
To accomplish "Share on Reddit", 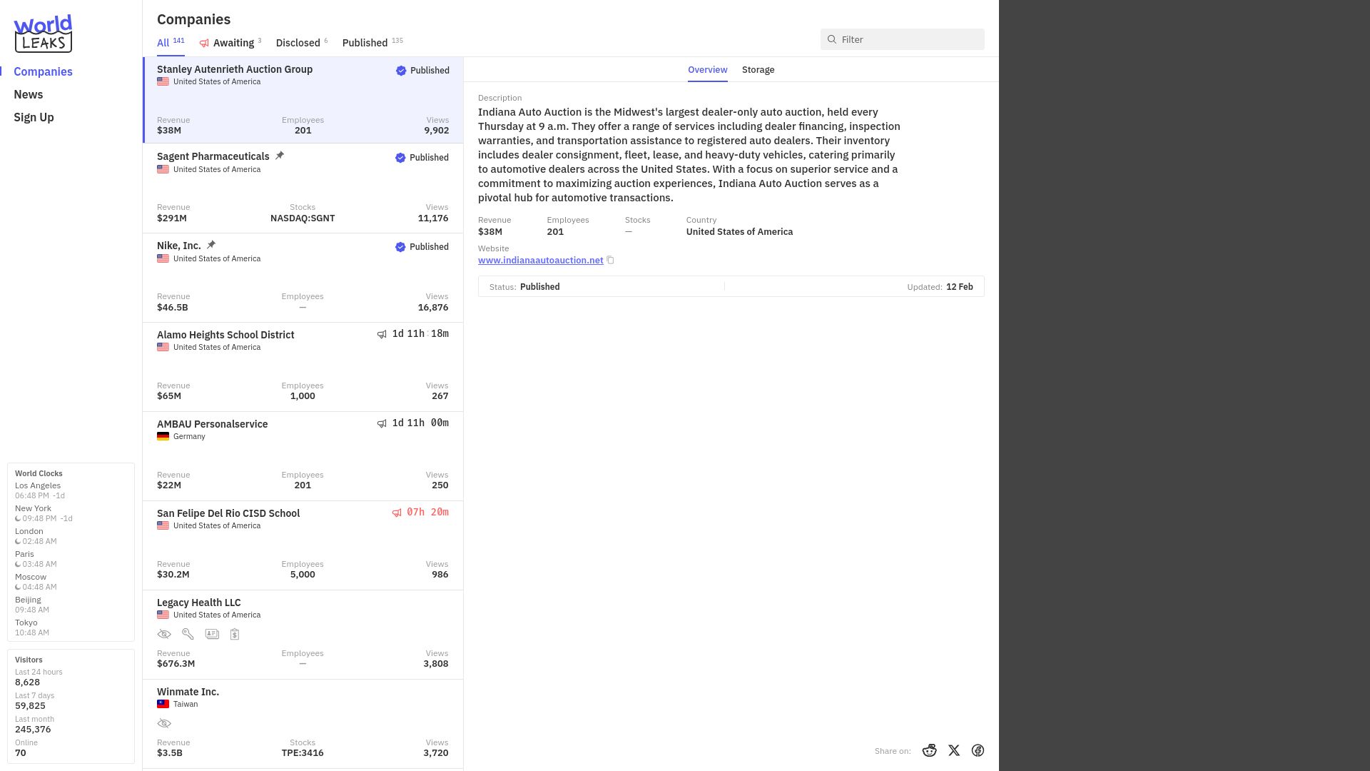I will click(929, 750).
